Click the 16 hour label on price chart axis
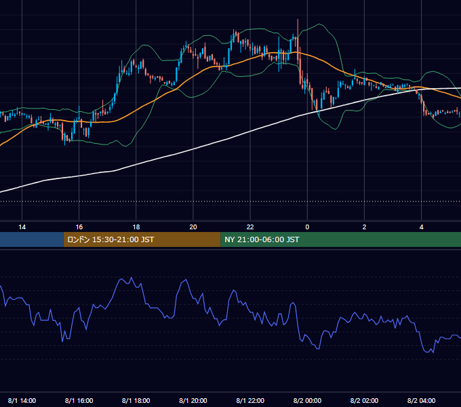The width and height of the screenshot is (461, 407). 79,227
